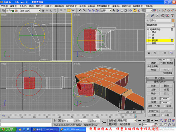Click the 隐藏 button

153,63
